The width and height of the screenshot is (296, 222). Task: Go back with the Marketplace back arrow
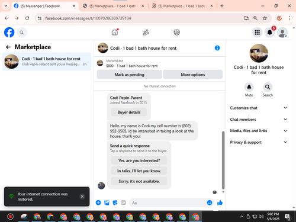(8, 47)
